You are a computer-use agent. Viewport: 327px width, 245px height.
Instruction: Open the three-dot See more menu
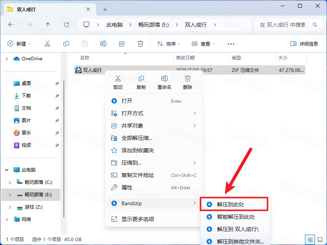(x=231, y=44)
